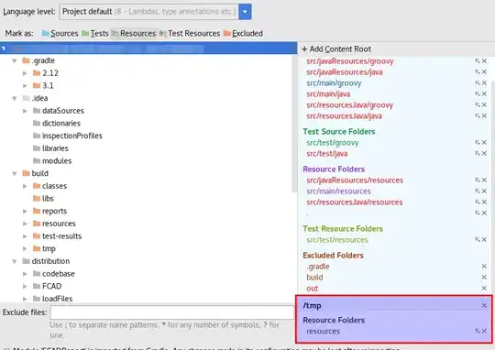Collapse the distribution folder

pos(14,261)
